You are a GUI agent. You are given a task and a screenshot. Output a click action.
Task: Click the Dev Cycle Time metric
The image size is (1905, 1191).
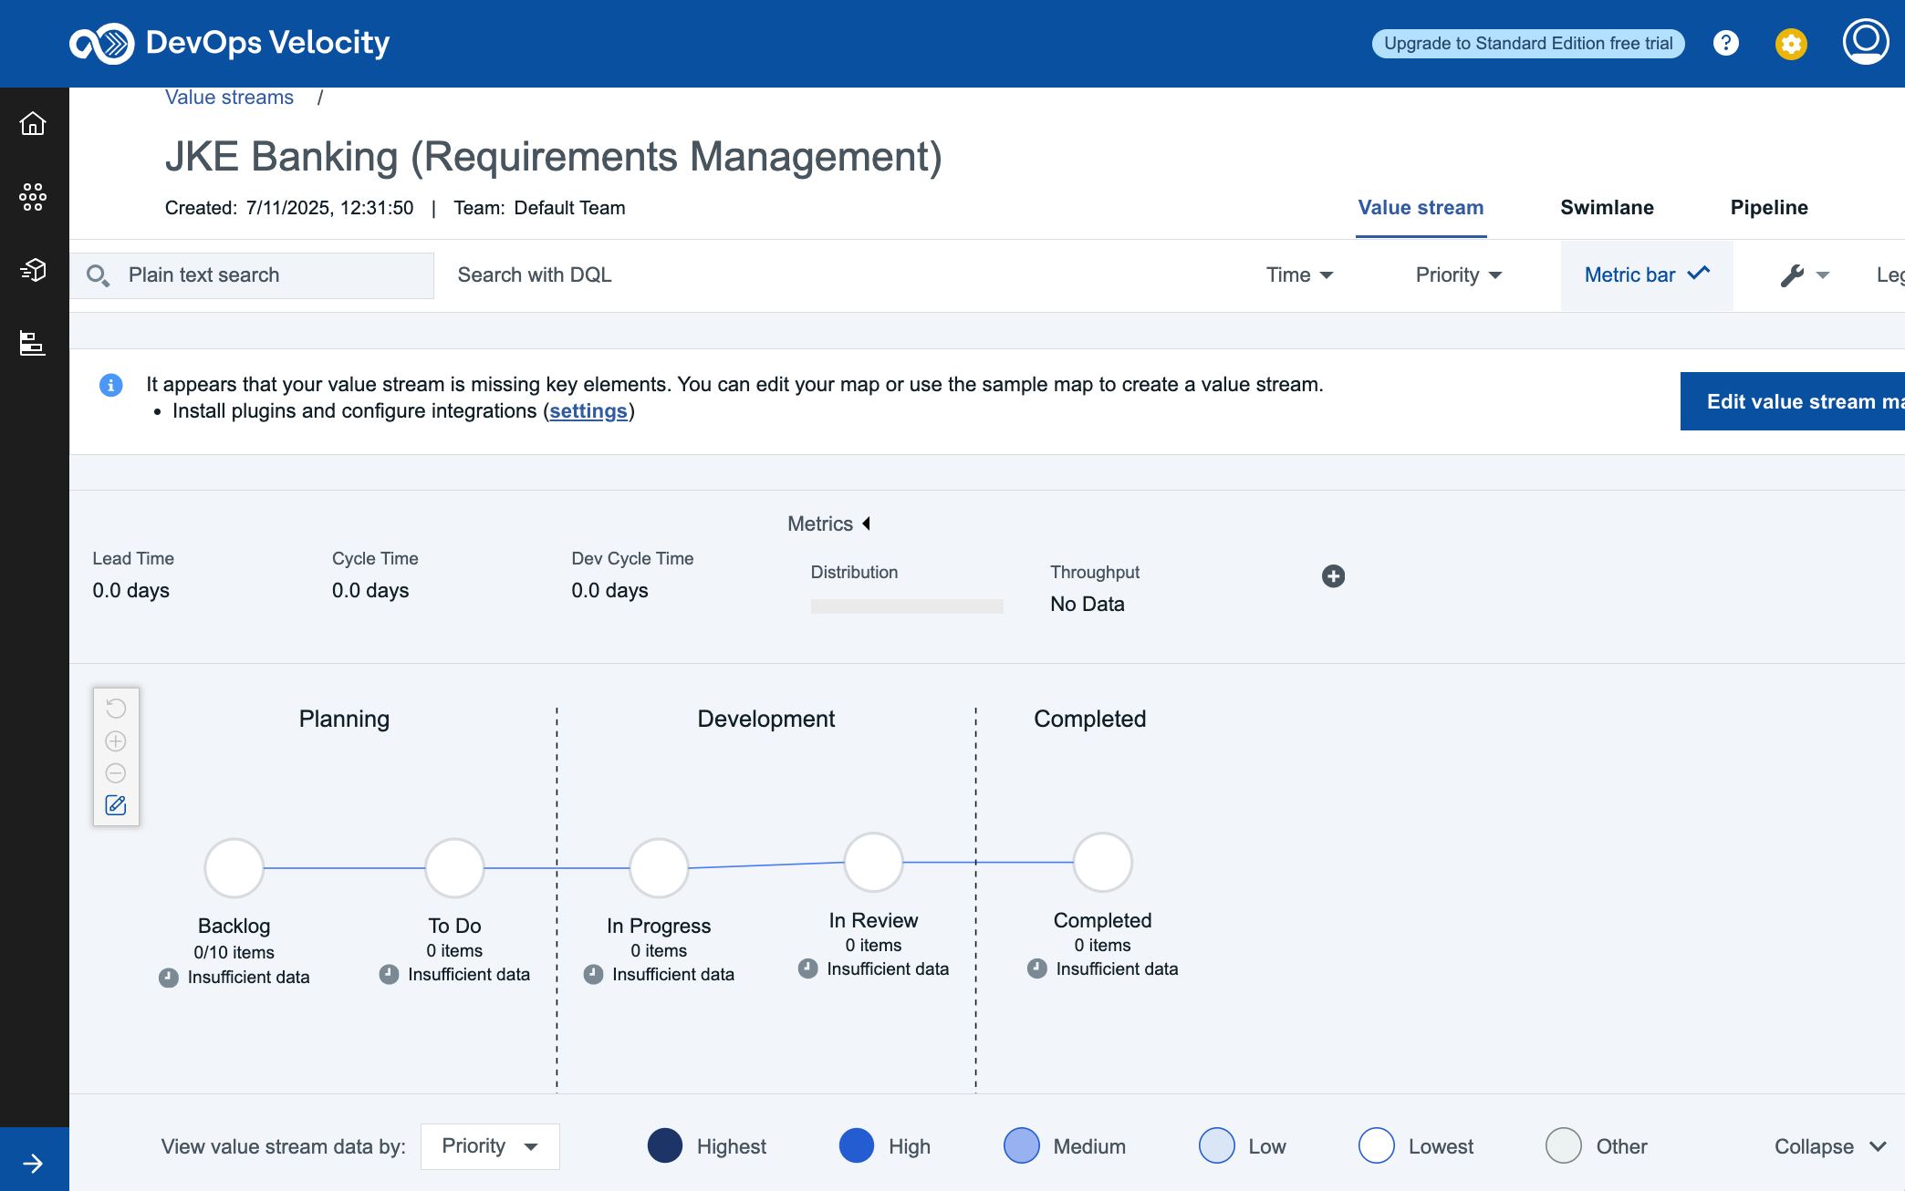coord(632,575)
